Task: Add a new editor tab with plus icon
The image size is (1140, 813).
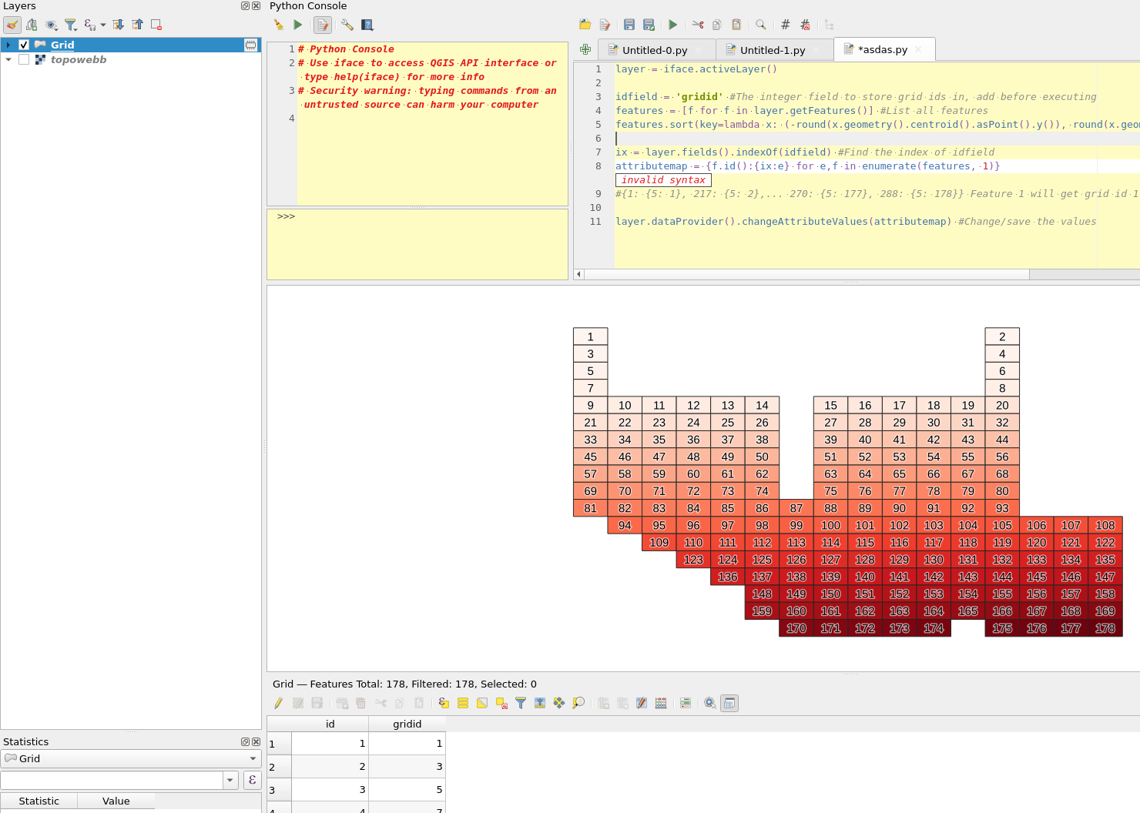Action: coord(585,49)
